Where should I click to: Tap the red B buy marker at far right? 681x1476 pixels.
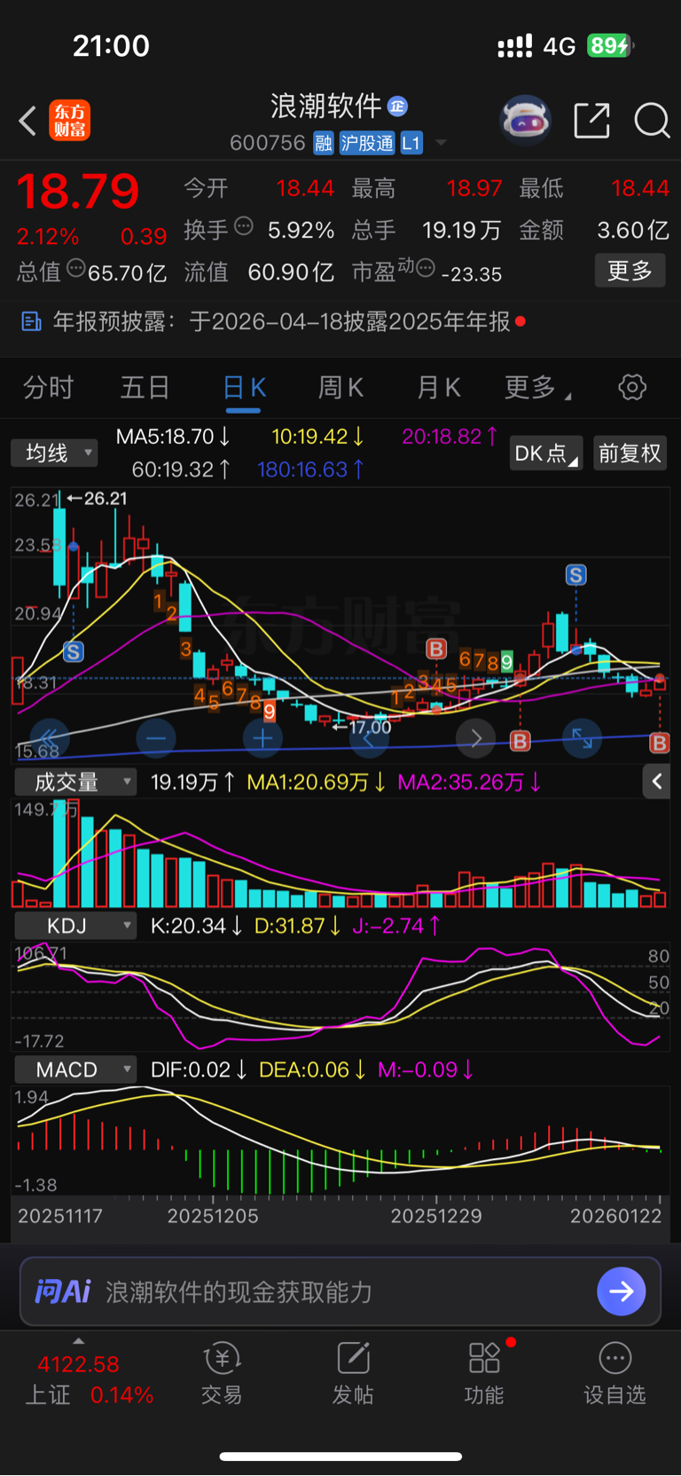click(x=660, y=743)
